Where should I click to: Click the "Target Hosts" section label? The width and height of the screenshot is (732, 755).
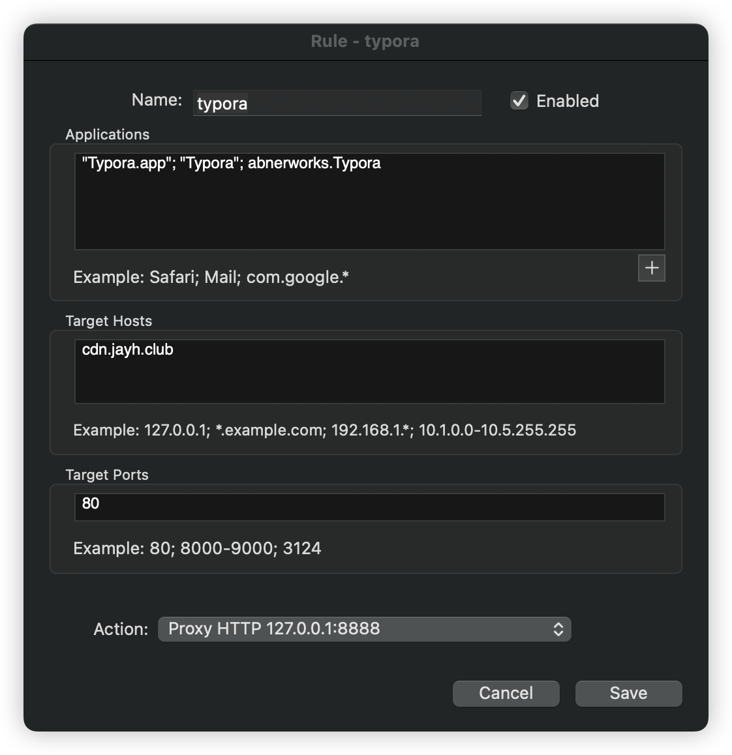(109, 321)
